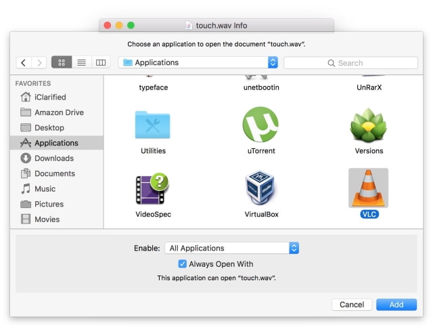Click the VirtualBox name label
This screenshot has width=433, height=329.
(262, 214)
